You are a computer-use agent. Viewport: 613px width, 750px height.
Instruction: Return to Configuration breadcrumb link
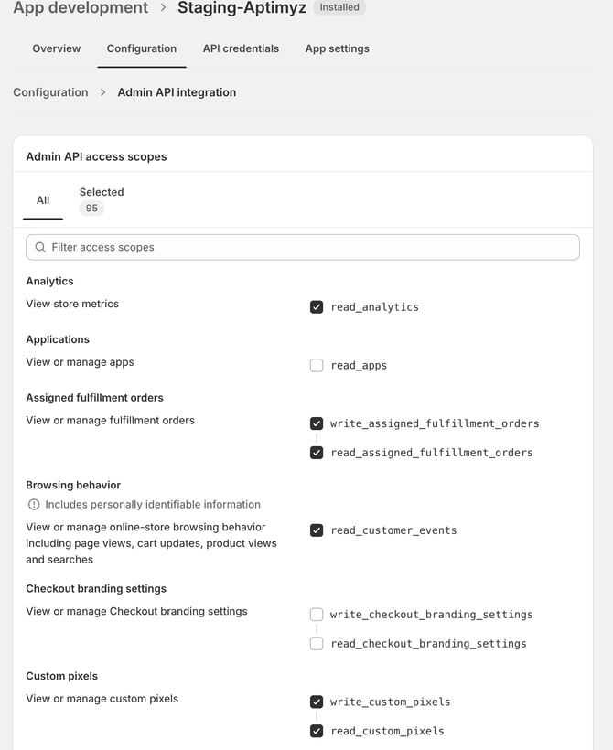pos(50,92)
